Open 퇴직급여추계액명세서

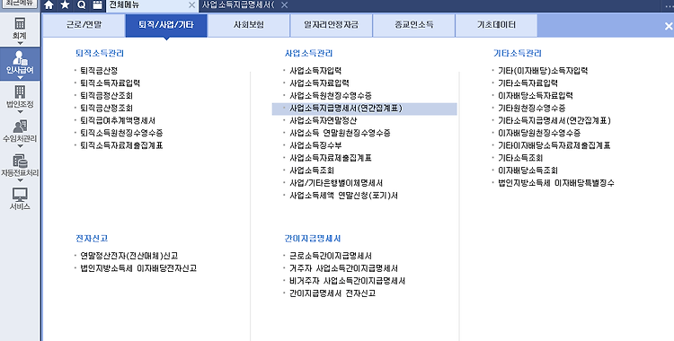coord(118,120)
